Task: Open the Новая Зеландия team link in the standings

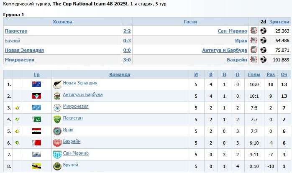Action: tap(80, 83)
